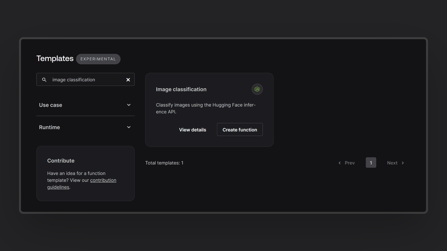Click the left chevron beside Prev

[x=339, y=163]
